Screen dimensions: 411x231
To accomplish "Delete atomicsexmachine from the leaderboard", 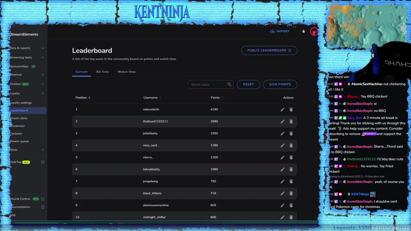I will click(x=291, y=205).
